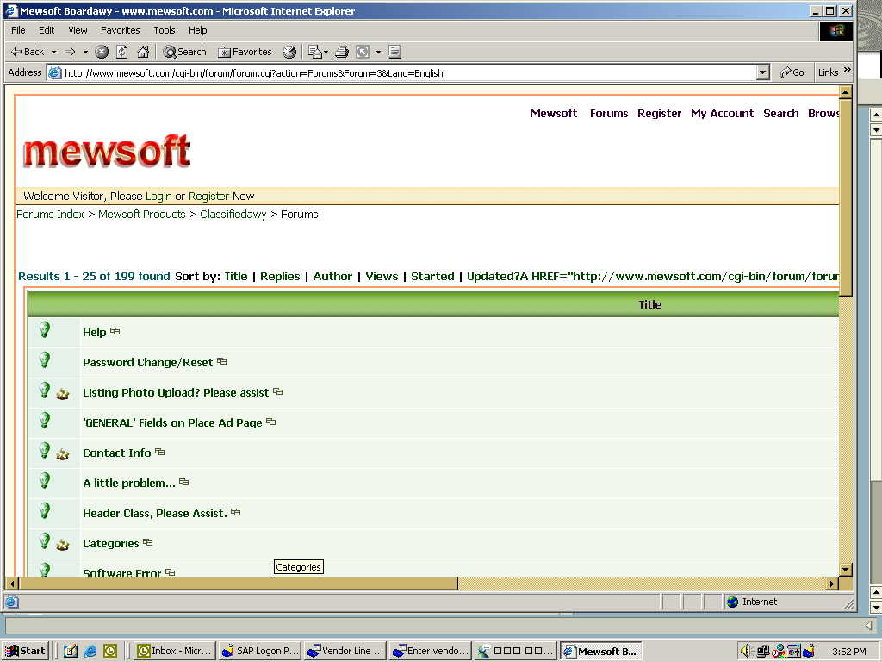Expand the Mail button dropdown arrow

pyautogui.click(x=326, y=53)
